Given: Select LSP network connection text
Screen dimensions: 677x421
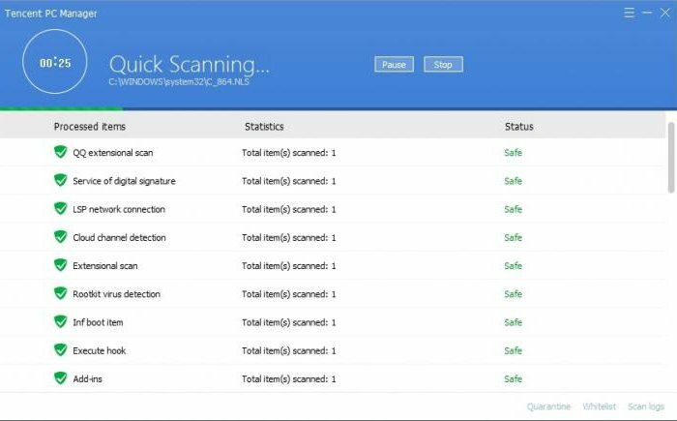Looking at the screenshot, I should click(x=119, y=209).
